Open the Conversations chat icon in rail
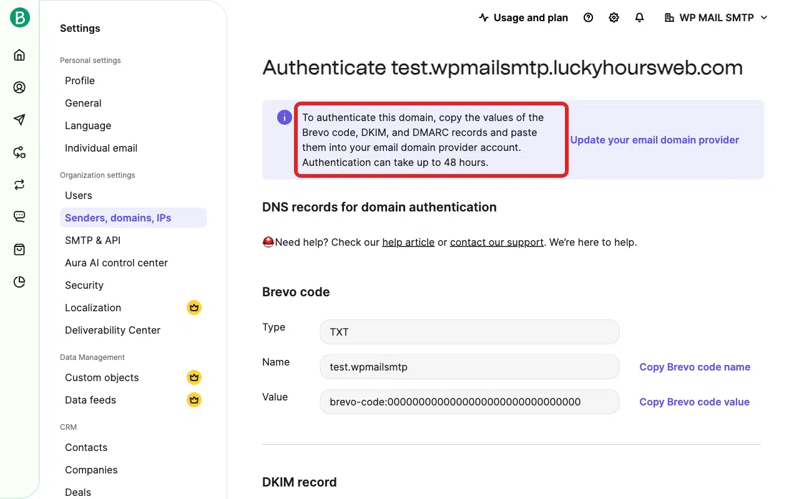The image size is (799, 499). (x=19, y=217)
